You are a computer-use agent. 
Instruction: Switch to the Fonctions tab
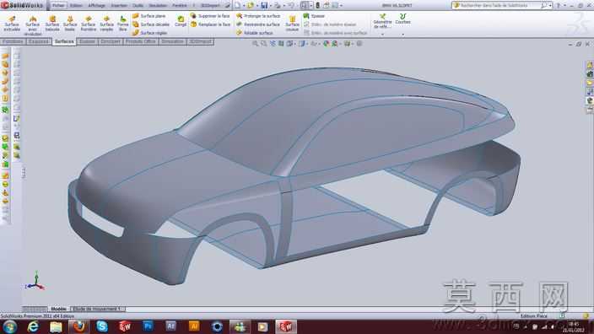point(13,41)
